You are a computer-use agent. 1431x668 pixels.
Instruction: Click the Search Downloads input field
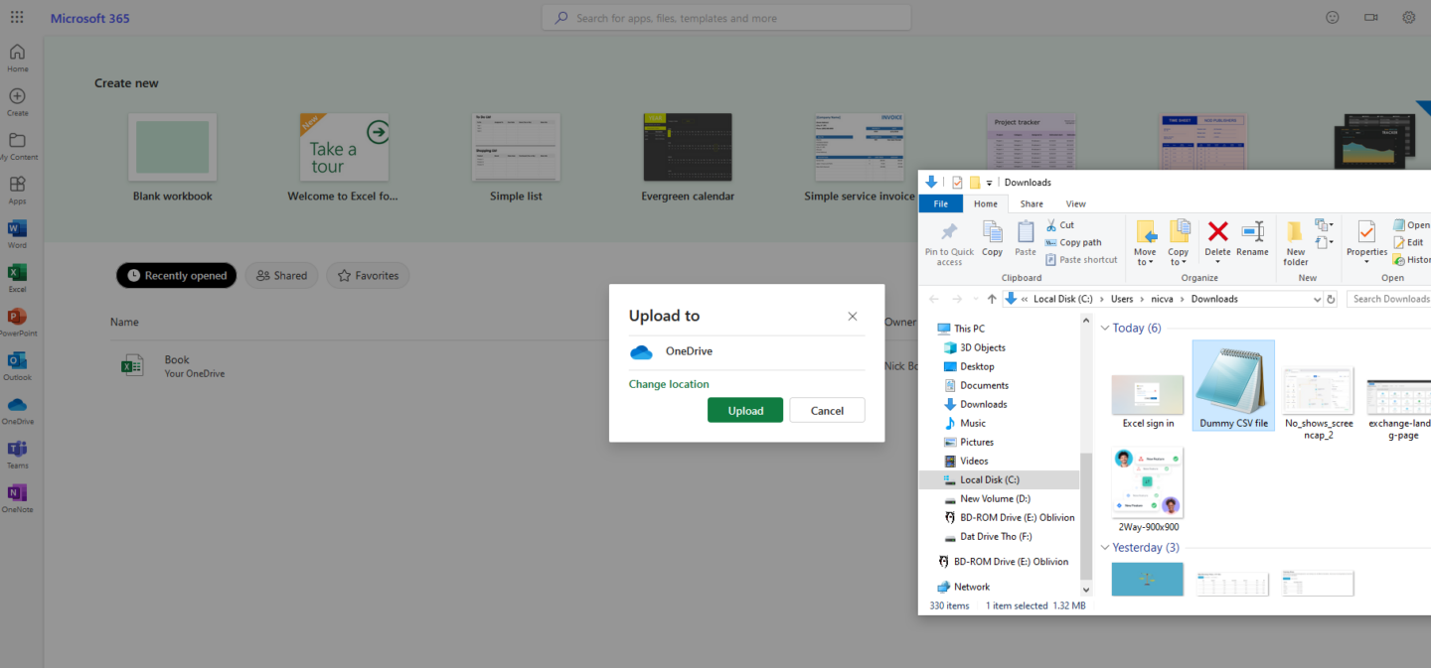[1390, 298]
